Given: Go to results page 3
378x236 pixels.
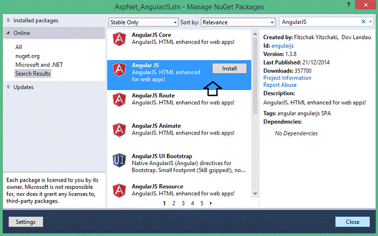Looking at the screenshot, I should click(x=183, y=203).
